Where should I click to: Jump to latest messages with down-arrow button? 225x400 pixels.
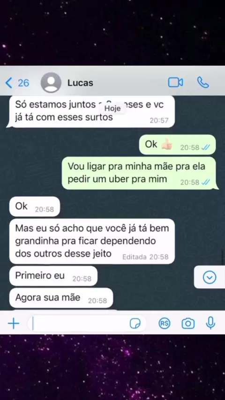point(210,277)
